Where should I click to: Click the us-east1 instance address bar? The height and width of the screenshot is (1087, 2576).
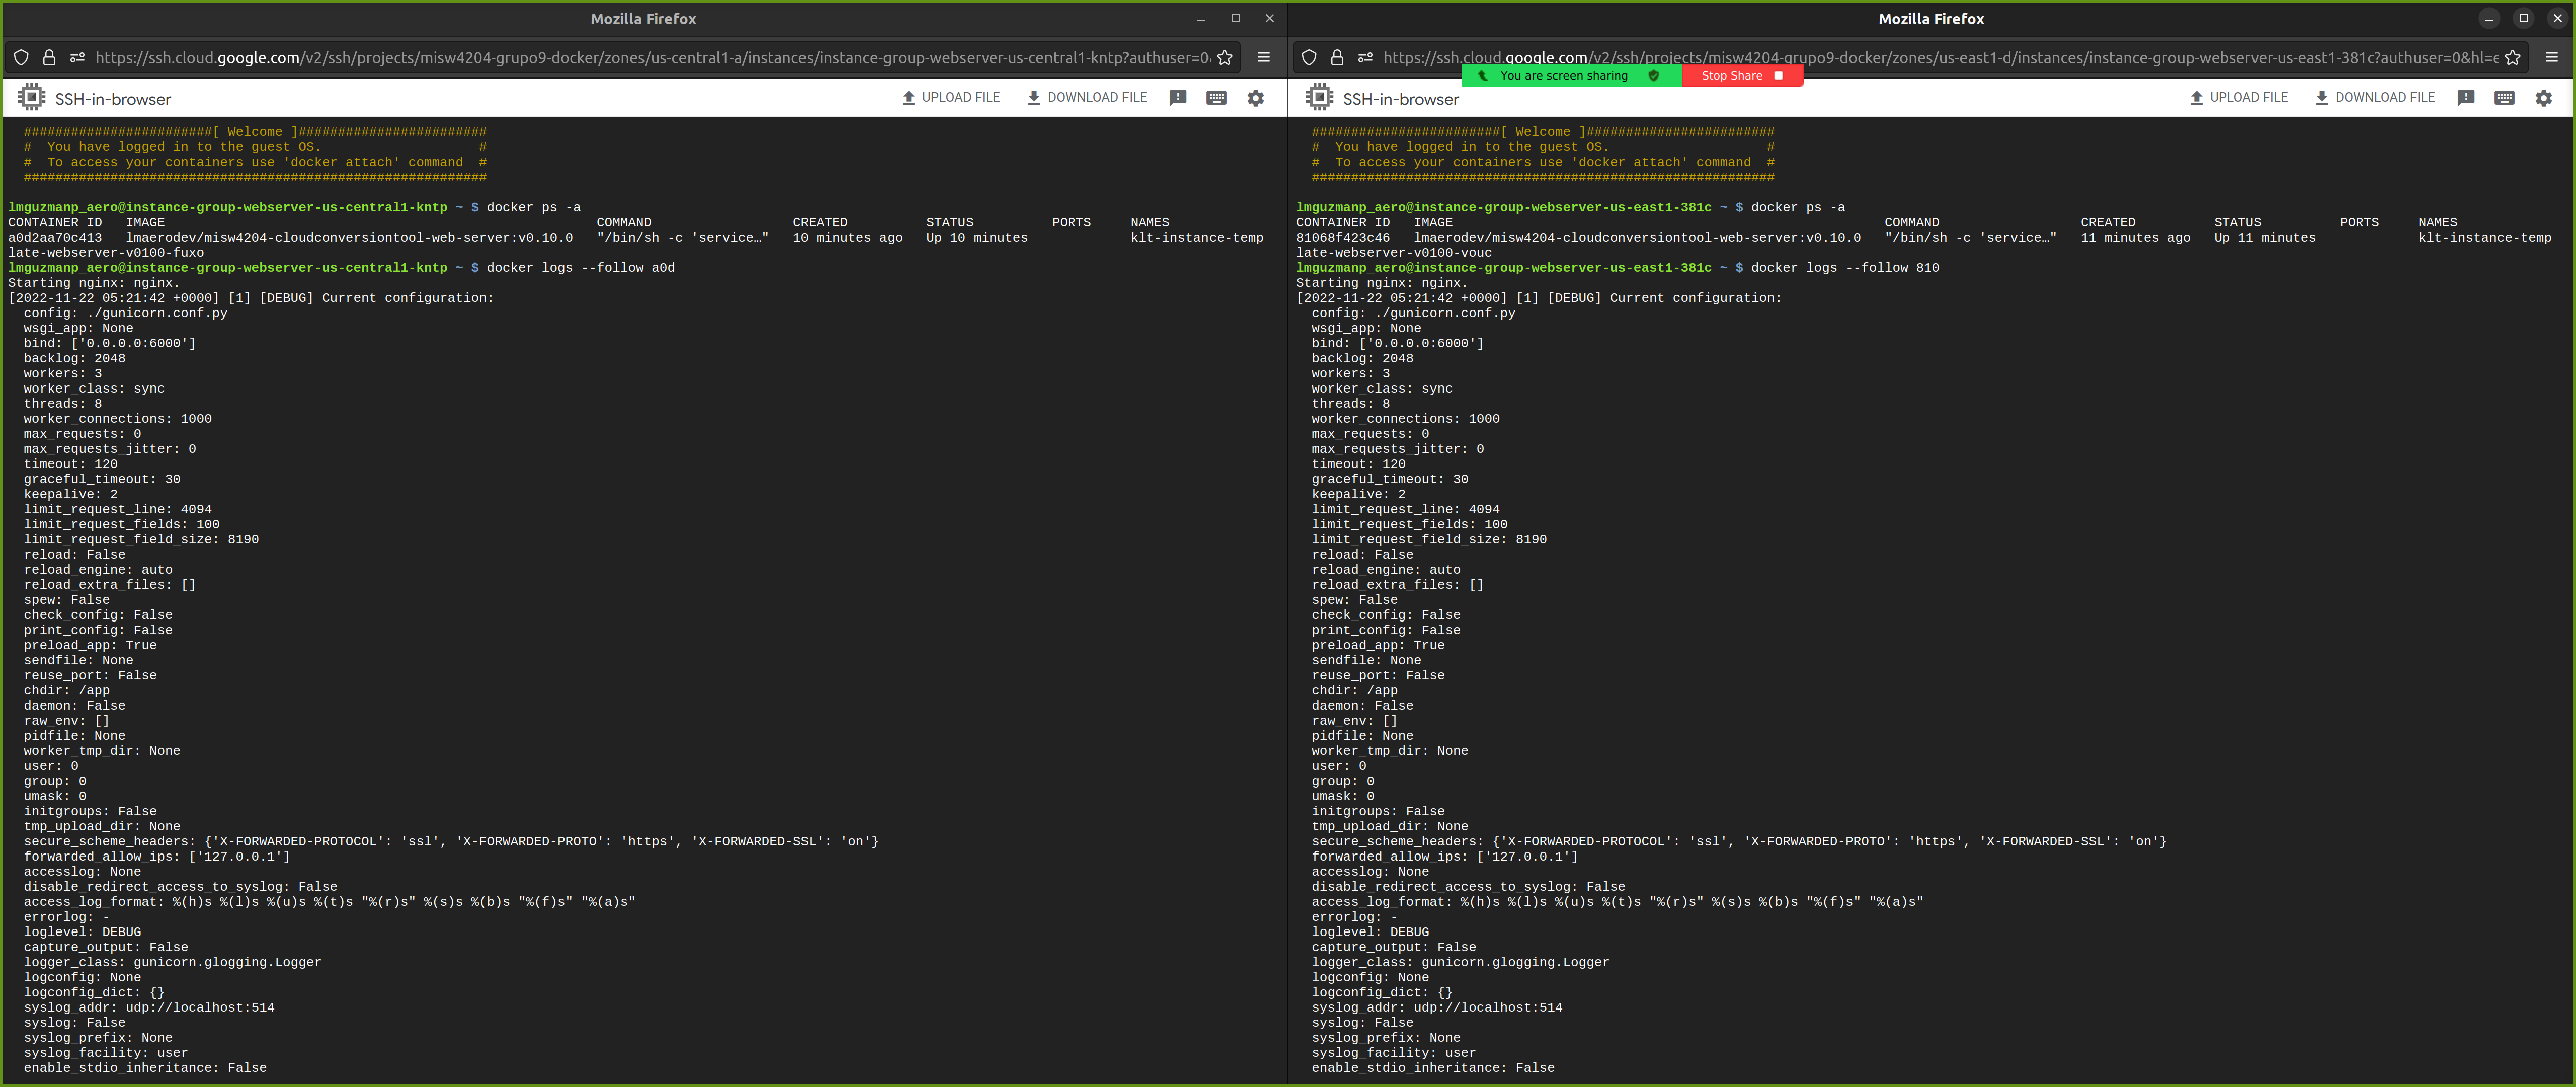point(1950,57)
